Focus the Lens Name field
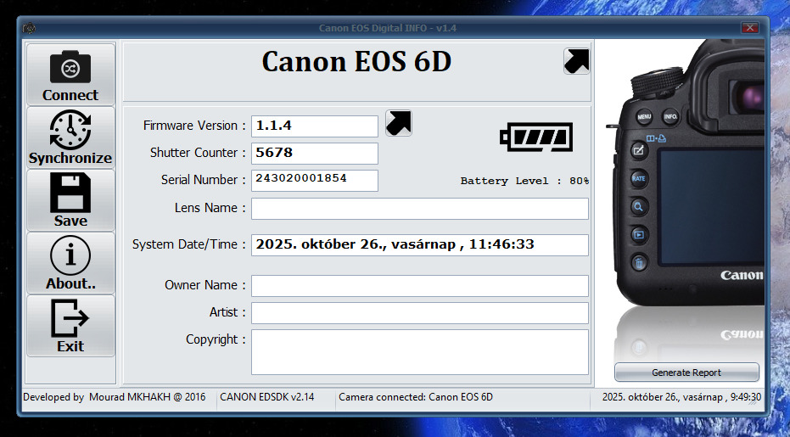The image size is (790, 437). [420, 209]
